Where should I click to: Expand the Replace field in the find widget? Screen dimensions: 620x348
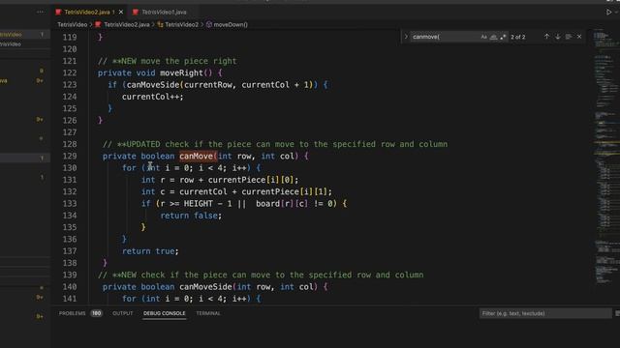[406, 37]
